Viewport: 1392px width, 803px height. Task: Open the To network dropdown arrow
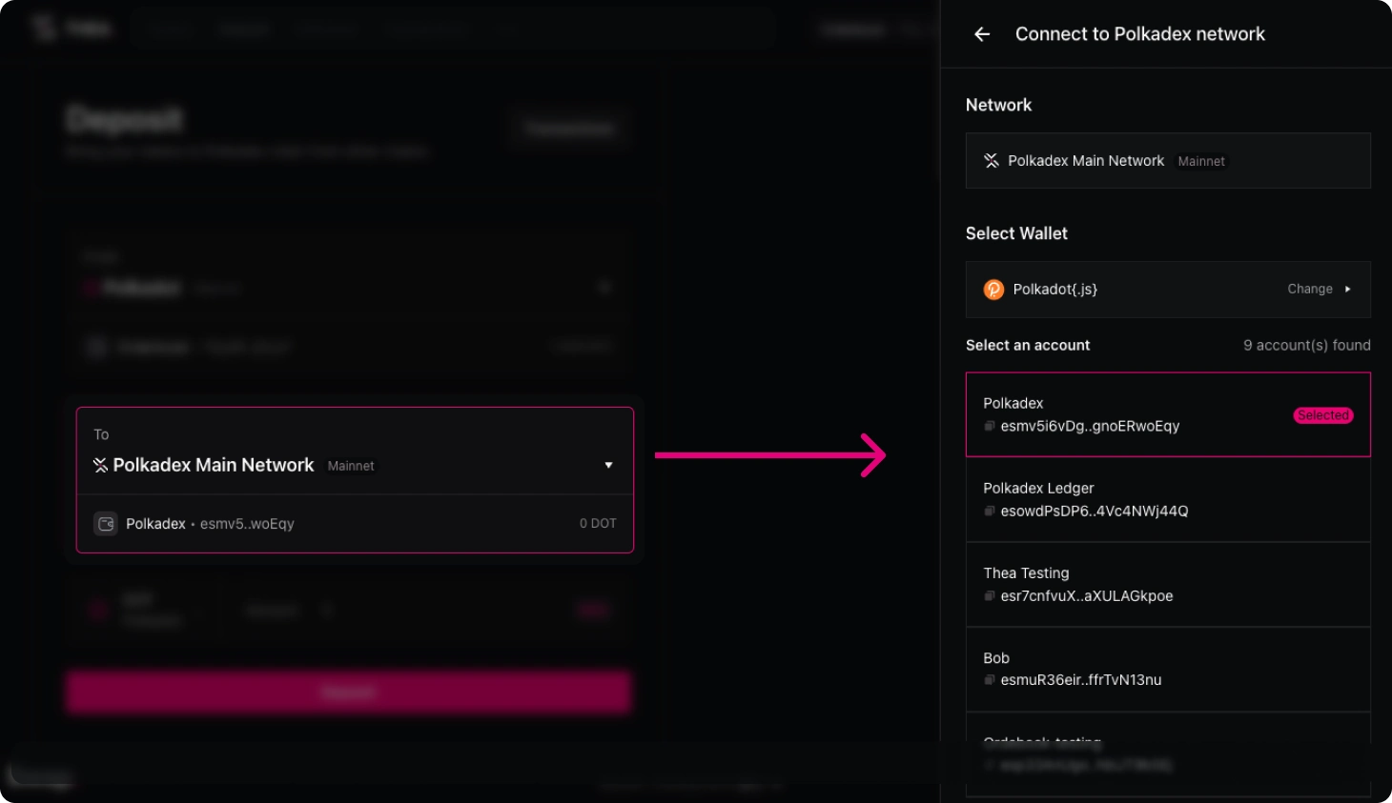tap(608, 466)
